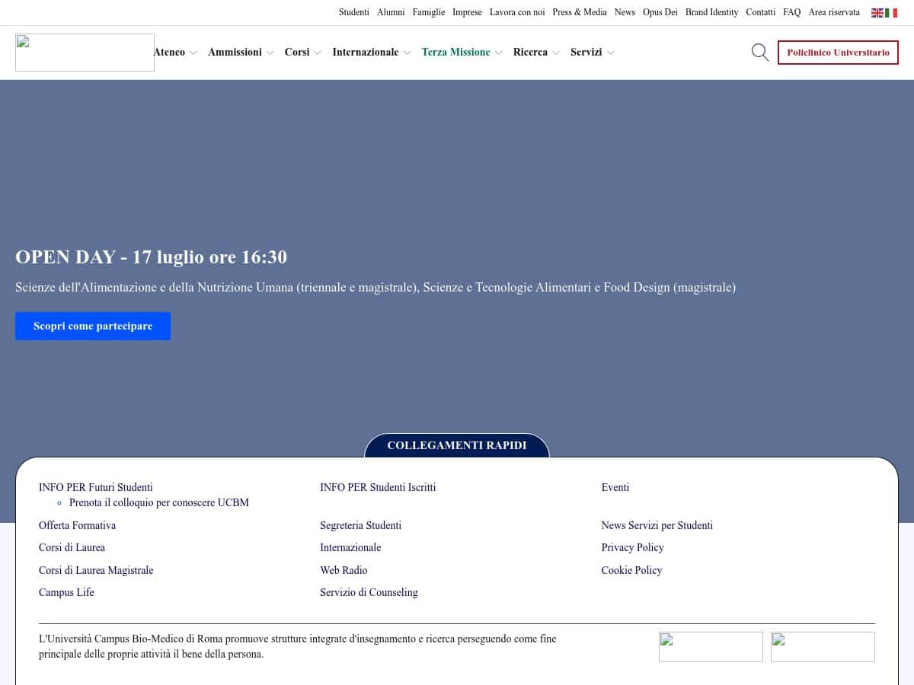
Task: Expand the Ammissioni menu chevron
Action: [x=270, y=53]
